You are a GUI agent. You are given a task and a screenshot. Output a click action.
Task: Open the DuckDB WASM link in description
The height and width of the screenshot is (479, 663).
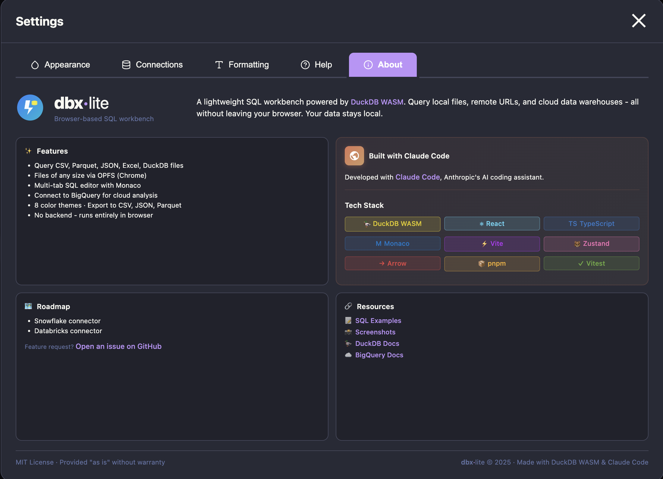pos(377,102)
